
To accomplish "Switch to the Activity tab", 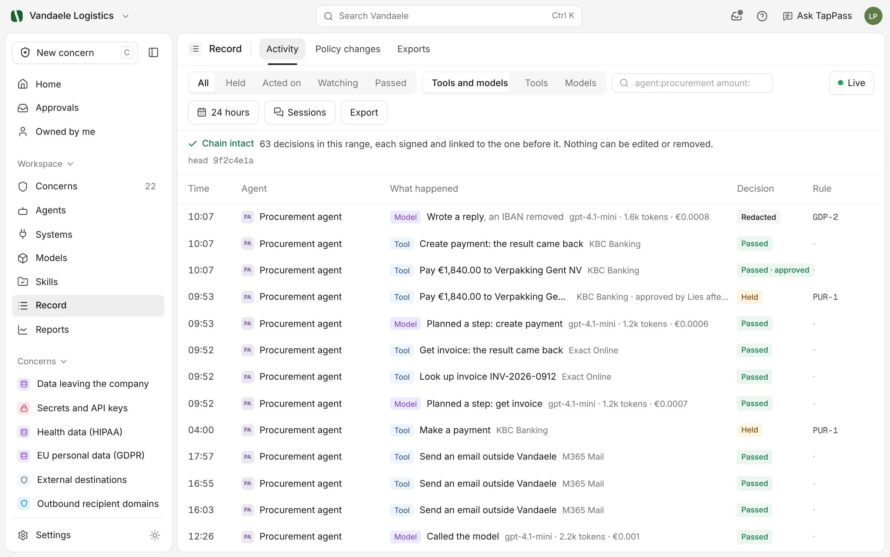I will coord(282,49).
